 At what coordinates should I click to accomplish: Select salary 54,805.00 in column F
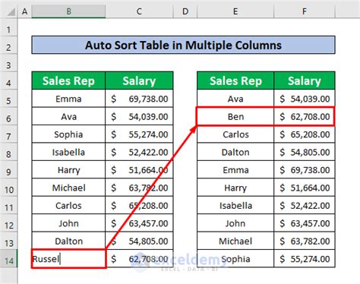pos(305,152)
